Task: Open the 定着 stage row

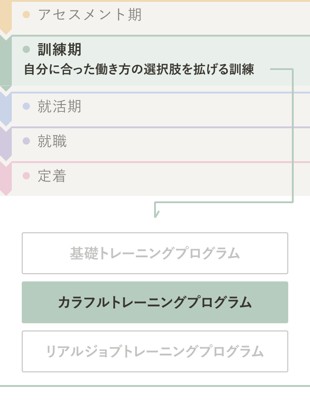Action: [x=161, y=179]
